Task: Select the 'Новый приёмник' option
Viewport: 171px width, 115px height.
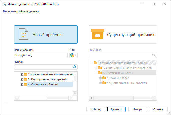Action: (46, 35)
